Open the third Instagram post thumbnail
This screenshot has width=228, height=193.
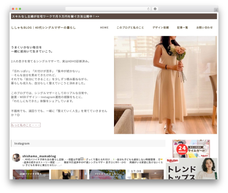tap(107, 174)
